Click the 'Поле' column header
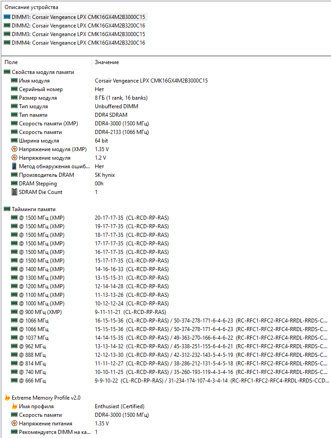Screen dimensions: 331x438 11,62
